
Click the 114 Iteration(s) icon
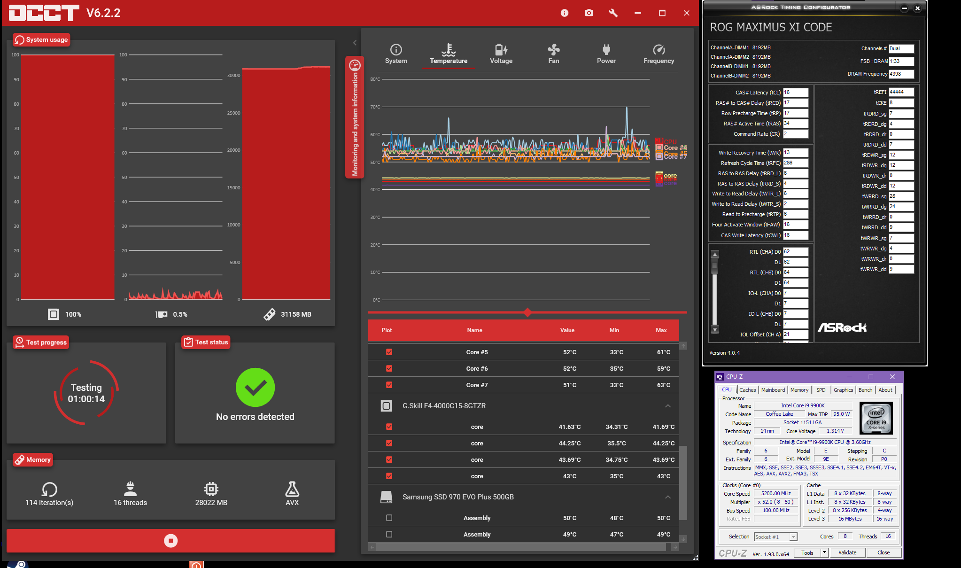click(49, 490)
